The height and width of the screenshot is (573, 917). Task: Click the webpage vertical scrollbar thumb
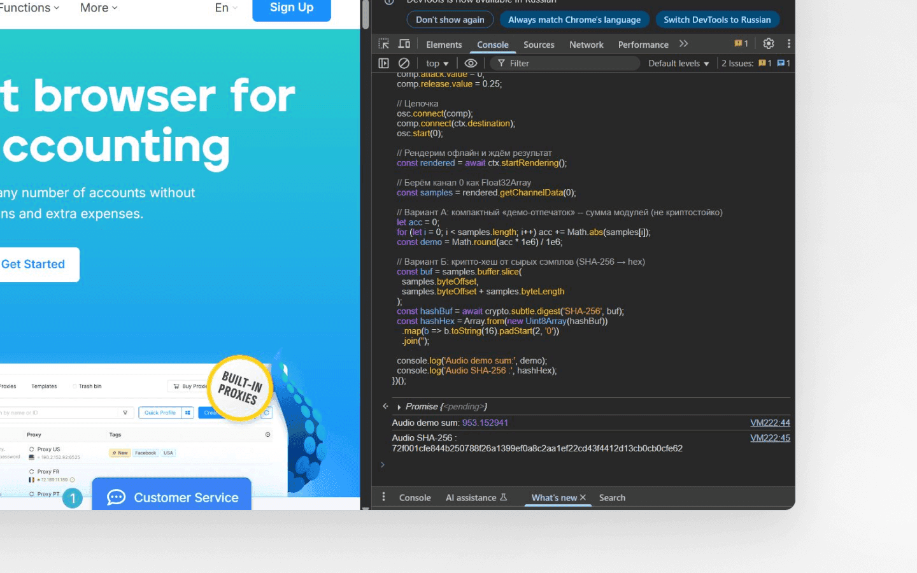click(366, 14)
